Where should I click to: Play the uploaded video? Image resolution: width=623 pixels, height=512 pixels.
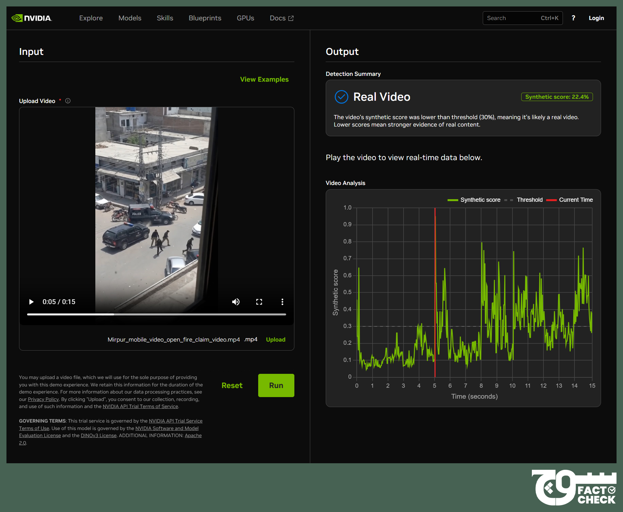coord(31,302)
